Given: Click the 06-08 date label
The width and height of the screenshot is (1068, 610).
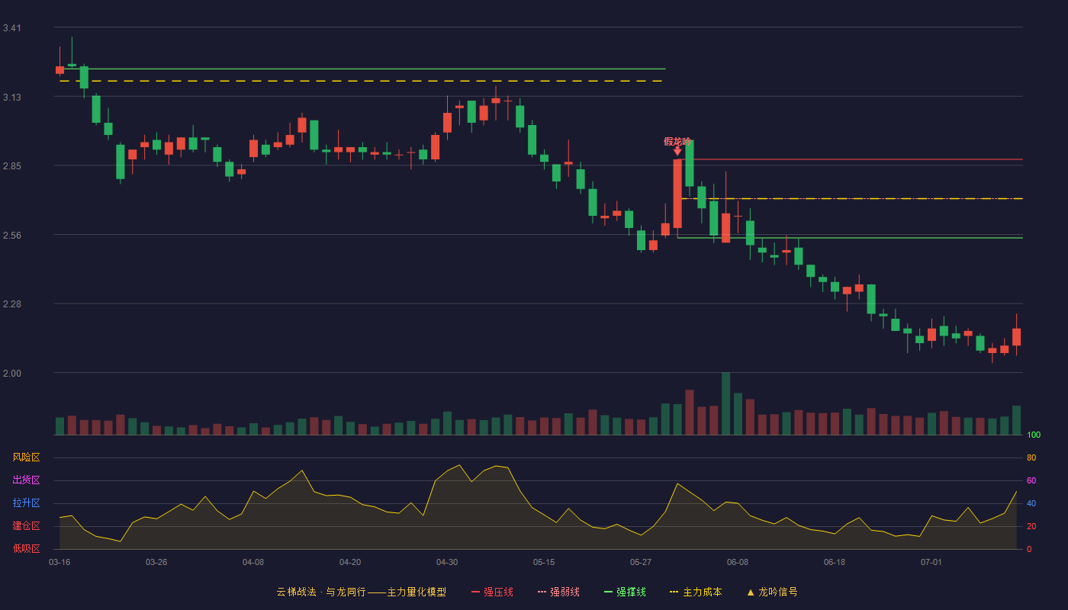Looking at the screenshot, I should pos(738,562).
